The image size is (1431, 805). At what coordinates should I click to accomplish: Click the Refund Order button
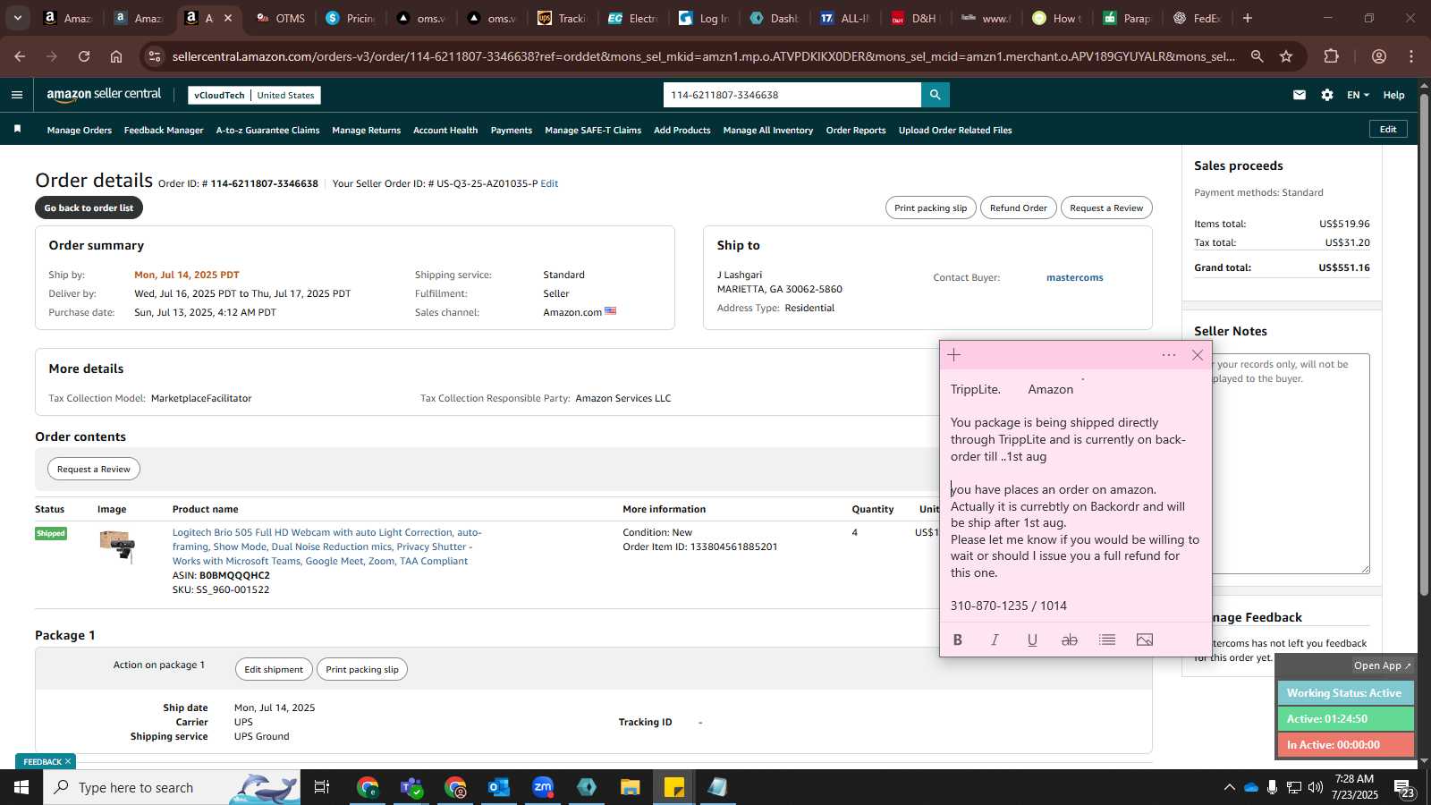point(1019,208)
